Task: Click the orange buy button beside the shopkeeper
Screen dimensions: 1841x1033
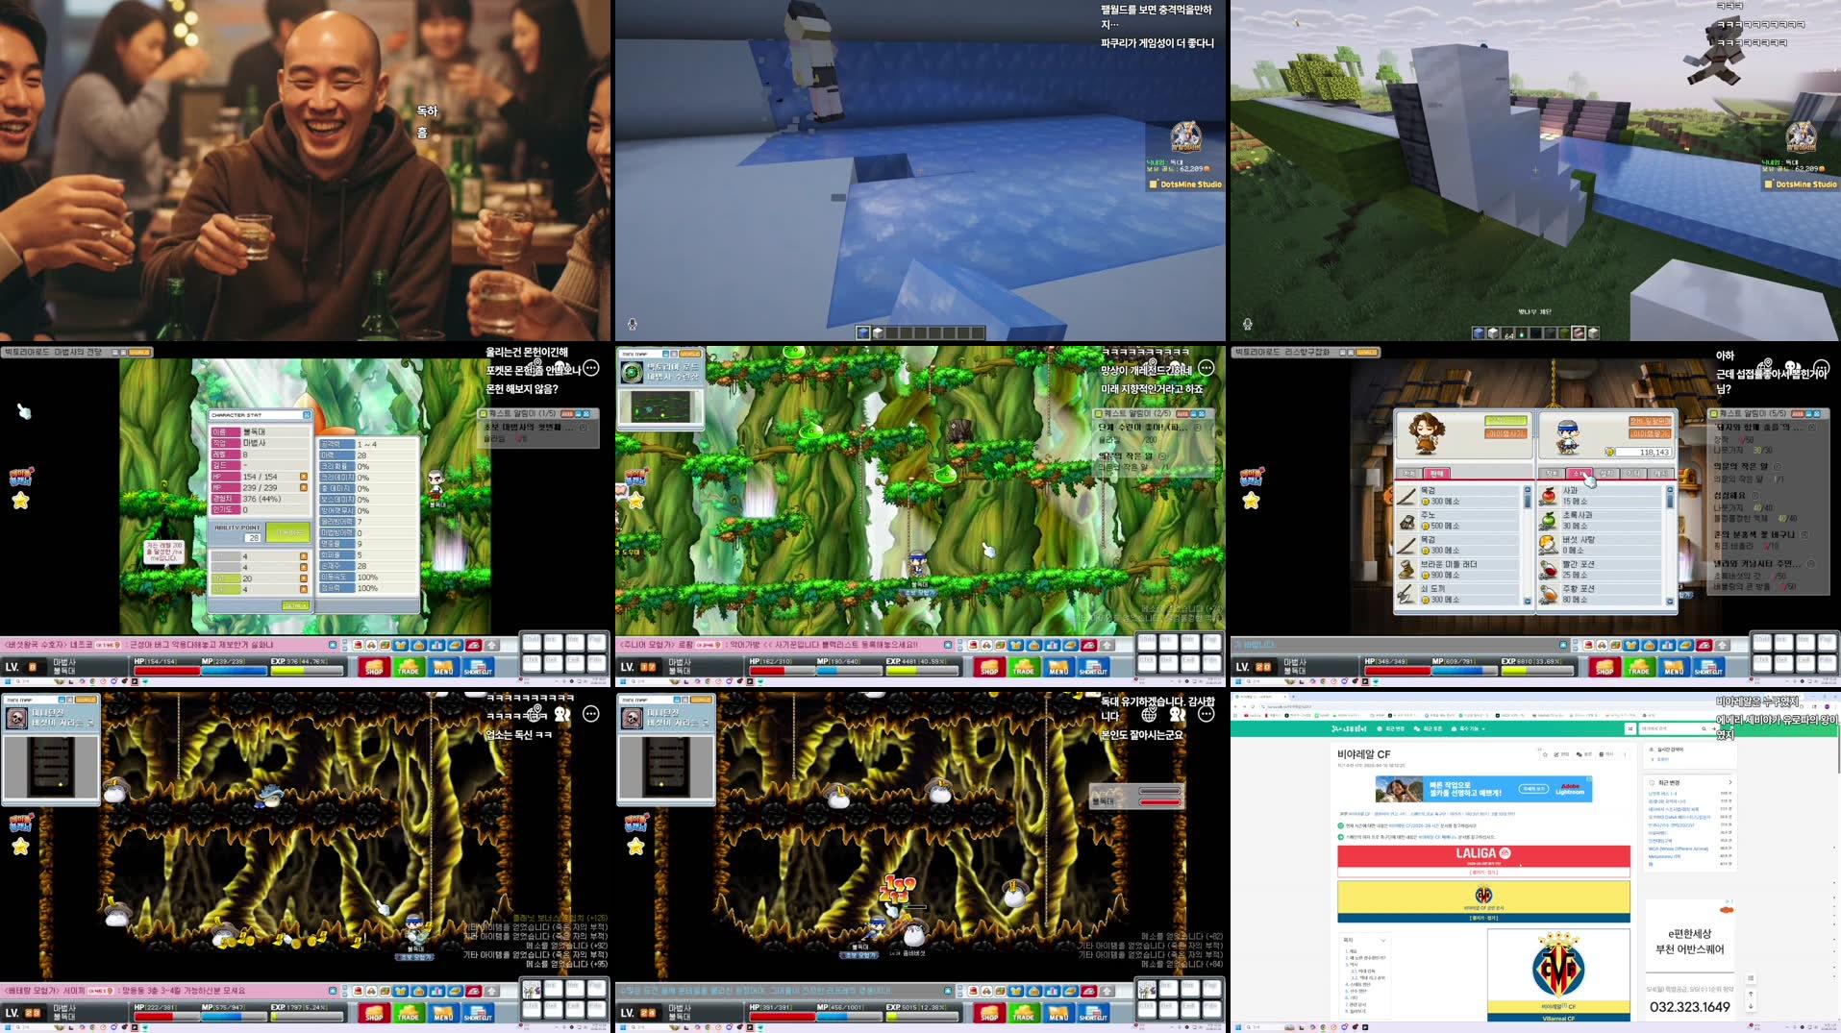Action: 1505,433
